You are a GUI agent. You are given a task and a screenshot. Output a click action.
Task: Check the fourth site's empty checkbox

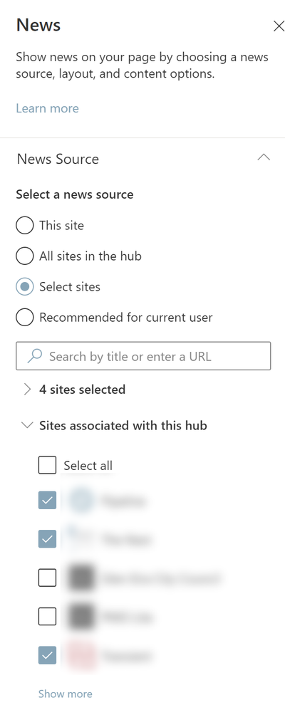[x=48, y=617]
